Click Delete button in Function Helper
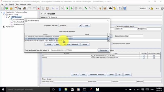The image size is (164, 92). pos(85,44)
